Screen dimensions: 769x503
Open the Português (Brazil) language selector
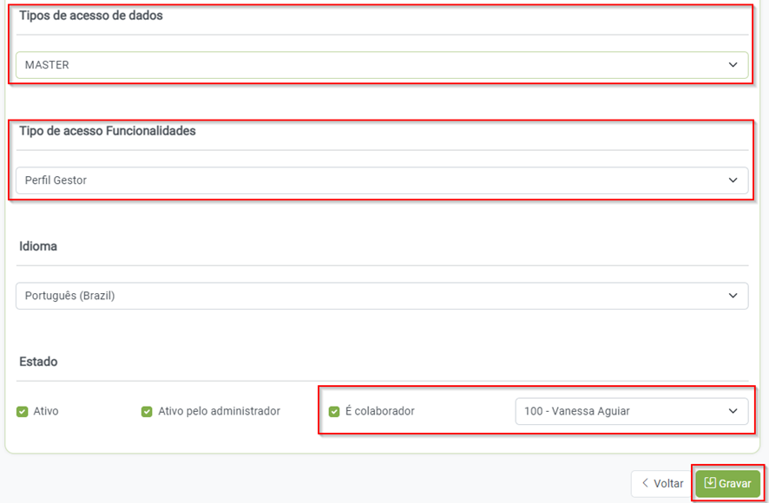(381, 296)
